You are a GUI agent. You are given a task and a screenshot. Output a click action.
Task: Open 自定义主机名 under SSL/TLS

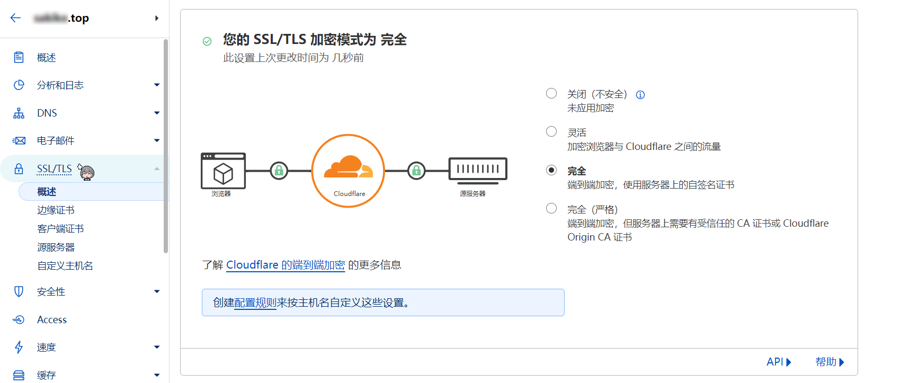coord(65,266)
